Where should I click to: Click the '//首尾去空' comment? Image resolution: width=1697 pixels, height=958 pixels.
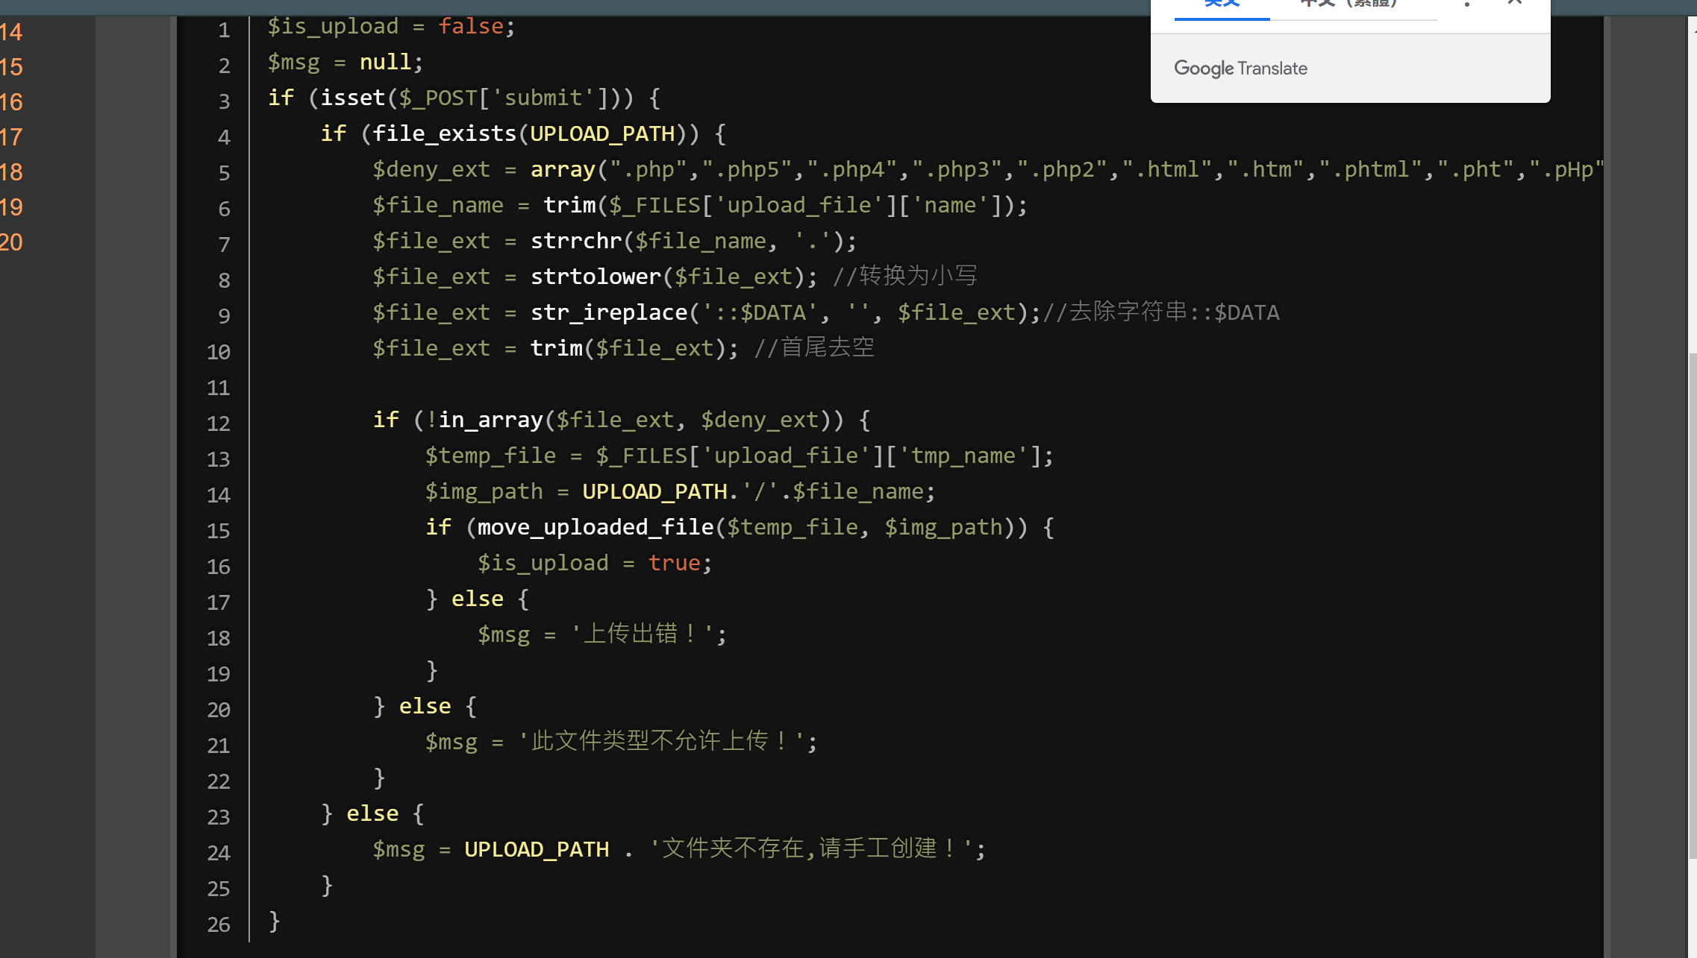[x=814, y=348]
